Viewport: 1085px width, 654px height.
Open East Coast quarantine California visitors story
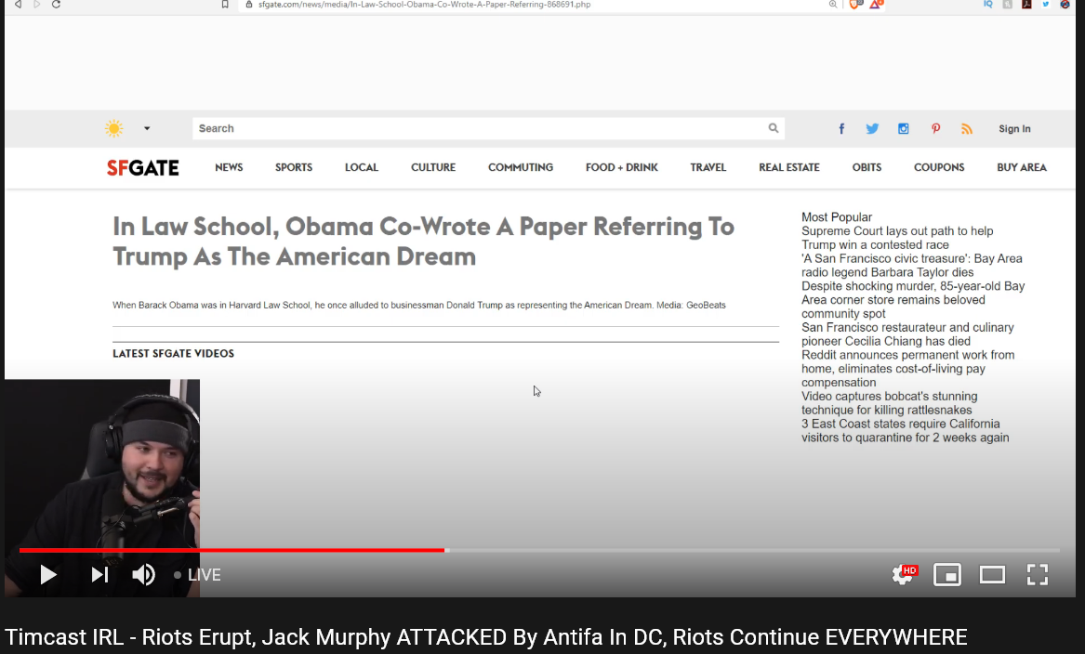[905, 431]
